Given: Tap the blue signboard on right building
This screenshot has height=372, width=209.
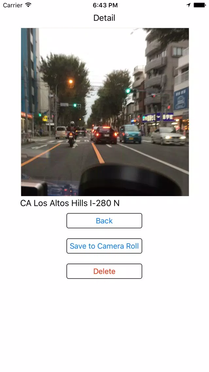Looking at the screenshot, I should 181,99.
